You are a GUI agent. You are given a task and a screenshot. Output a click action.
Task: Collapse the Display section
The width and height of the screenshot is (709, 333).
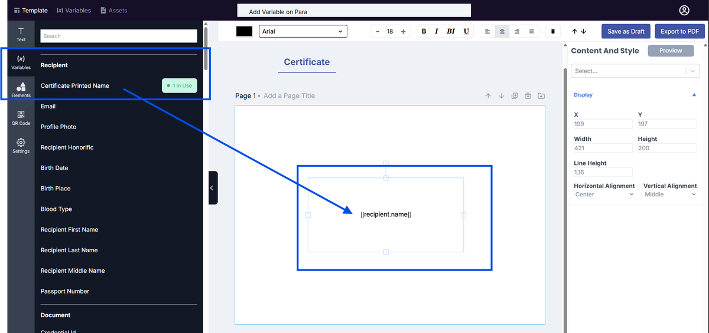(x=694, y=94)
